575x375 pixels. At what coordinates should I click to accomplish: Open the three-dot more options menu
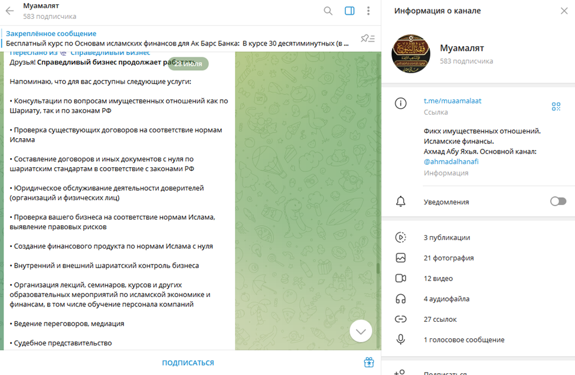[368, 11]
